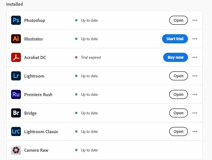Click Camera Raw's Up to date status
Screen dimensions: 212x160
[x=89, y=150]
